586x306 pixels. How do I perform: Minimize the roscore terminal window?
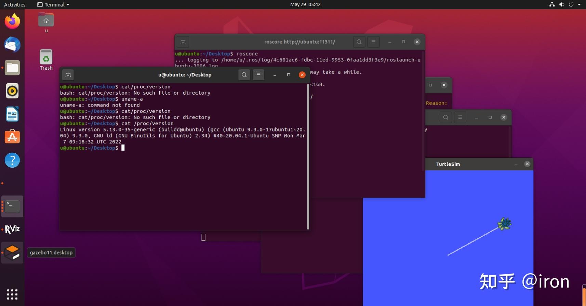point(390,42)
